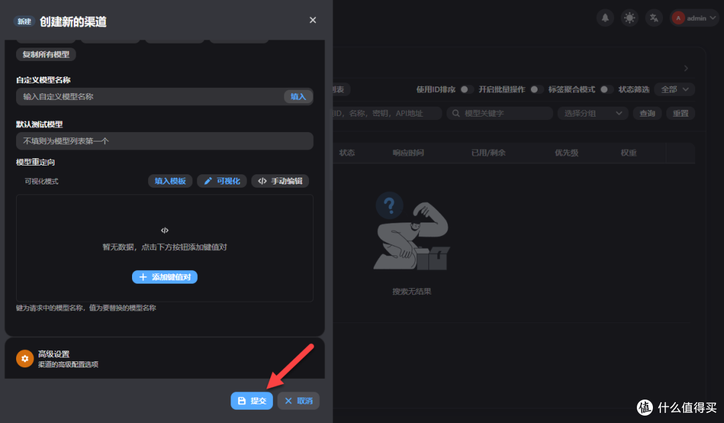Toggle the 使用ID排序 switch
This screenshot has width=724, height=423.
point(467,90)
